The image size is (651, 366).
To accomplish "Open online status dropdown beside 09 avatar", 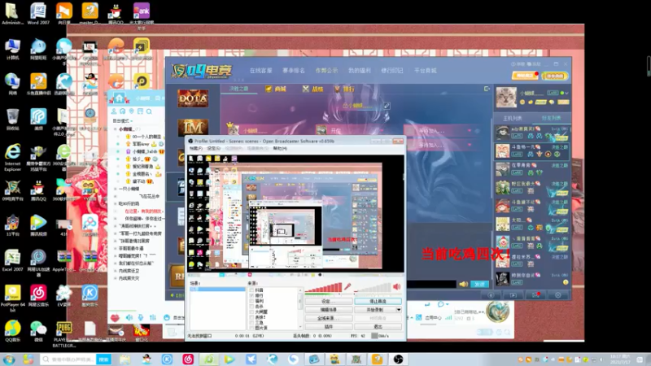I will point(566,94).
